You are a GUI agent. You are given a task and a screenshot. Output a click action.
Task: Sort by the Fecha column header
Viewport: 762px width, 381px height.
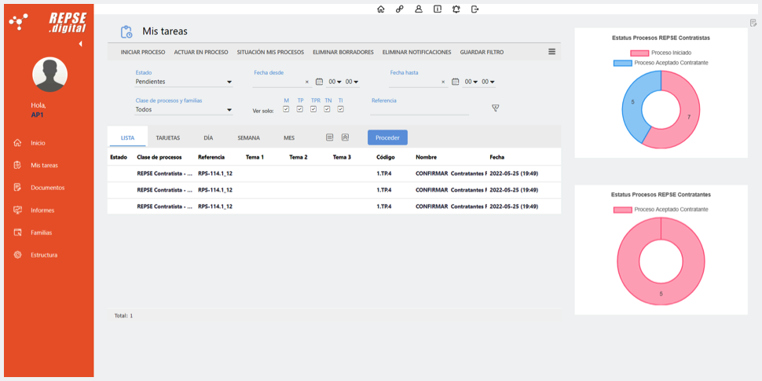click(496, 157)
